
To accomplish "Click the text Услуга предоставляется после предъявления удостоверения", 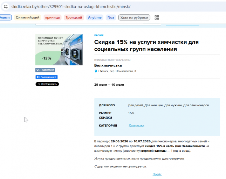I will coord(139,159).
